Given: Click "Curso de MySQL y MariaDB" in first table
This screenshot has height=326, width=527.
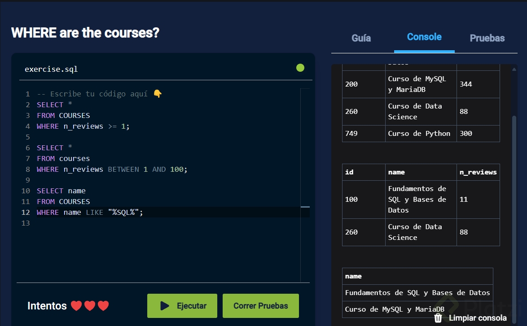Looking at the screenshot, I should coord(421,84).
